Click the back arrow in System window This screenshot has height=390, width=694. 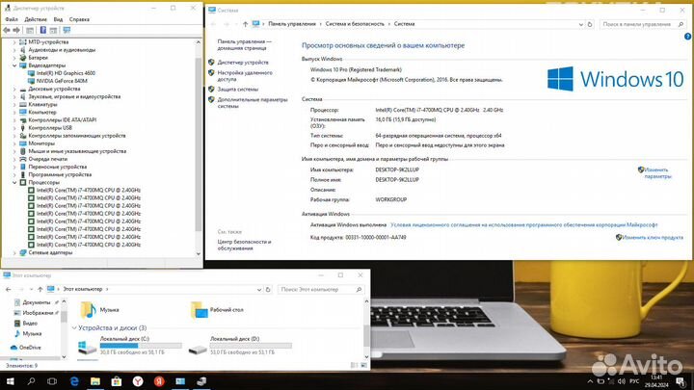point(213,24)
